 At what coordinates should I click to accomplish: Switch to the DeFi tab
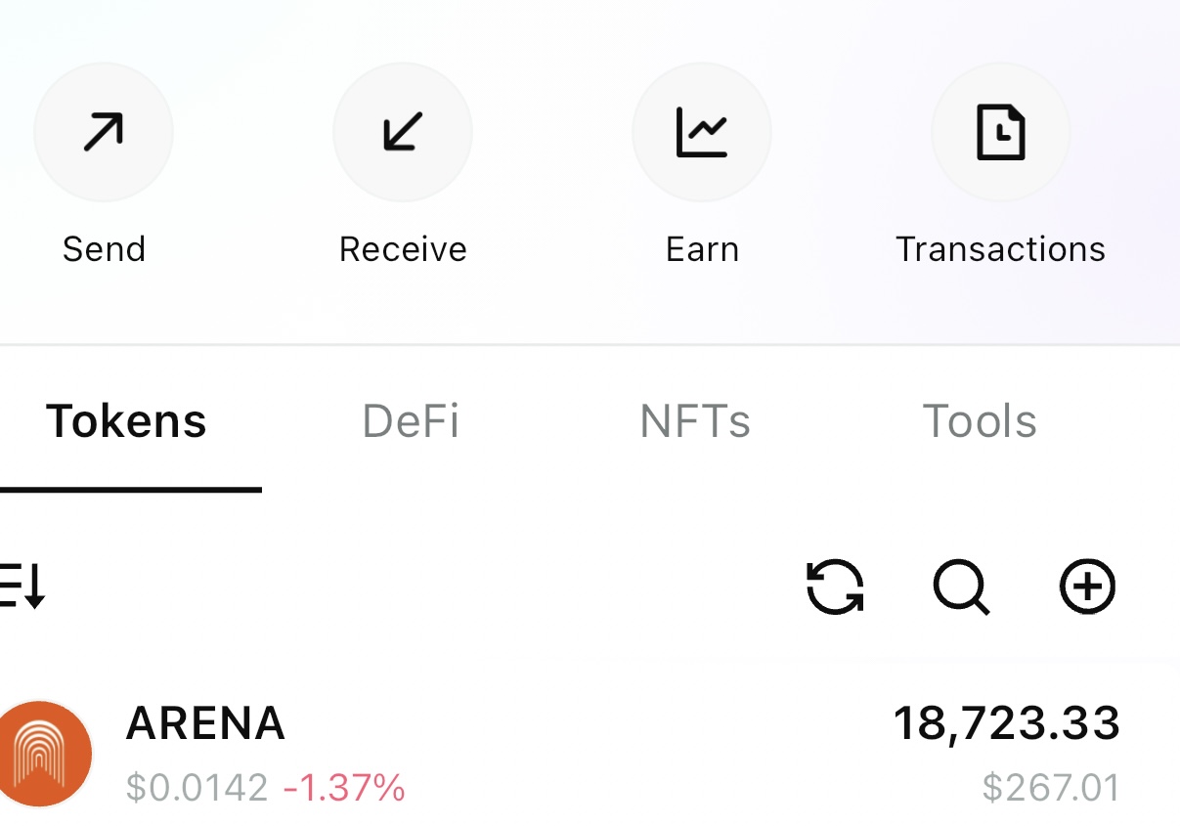point(411,422)
